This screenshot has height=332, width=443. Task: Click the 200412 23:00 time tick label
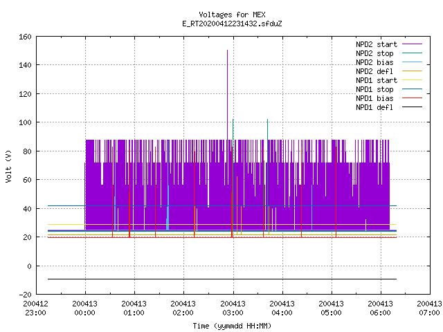(35, 308)
